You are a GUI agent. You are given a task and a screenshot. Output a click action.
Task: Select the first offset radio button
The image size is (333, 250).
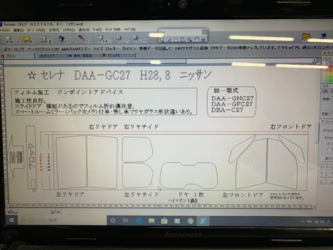[329, 144]
